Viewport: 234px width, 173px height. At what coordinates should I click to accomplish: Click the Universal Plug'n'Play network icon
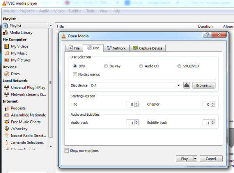point(7,88)
